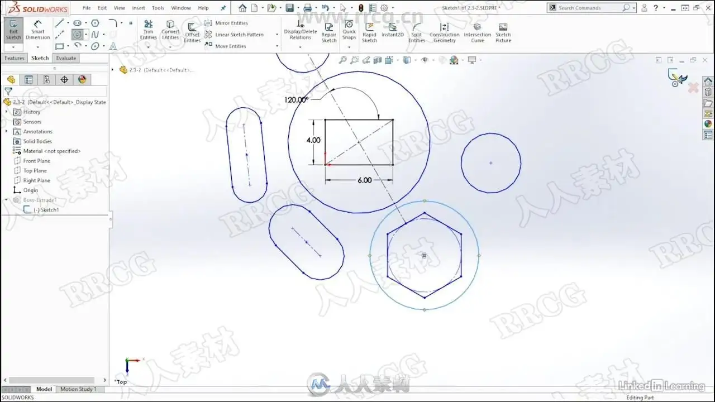Viewport: 715px width, 402px height.
Task: Open the Move Entities dropdown arrow
Action: point(277,46)
